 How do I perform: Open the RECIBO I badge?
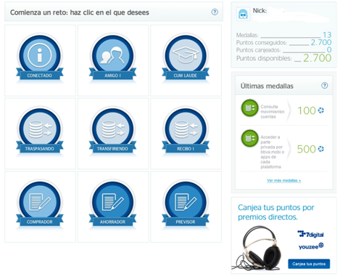[x=186, y=132]
